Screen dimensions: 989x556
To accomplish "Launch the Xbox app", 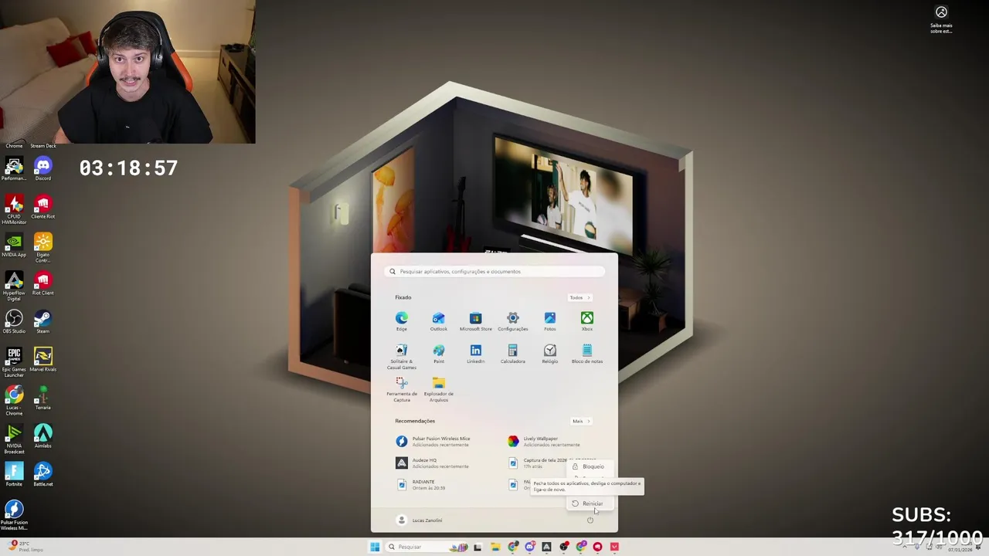I will click(587, 321).
